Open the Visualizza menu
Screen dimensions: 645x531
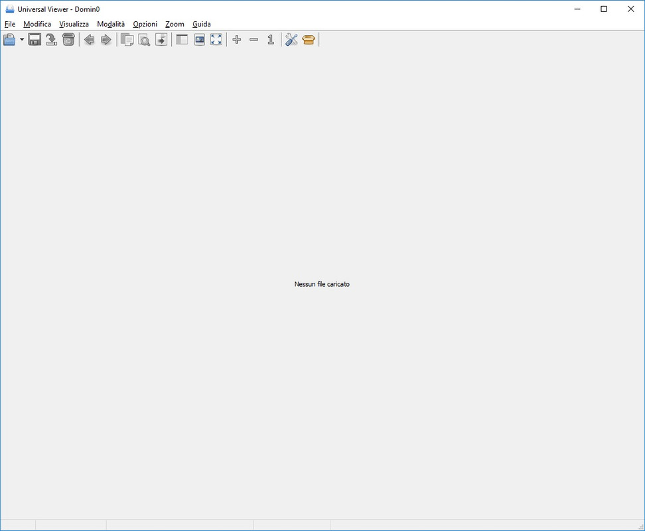click(74, 24)
